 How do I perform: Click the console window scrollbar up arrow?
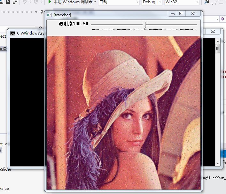pos(218,41)
